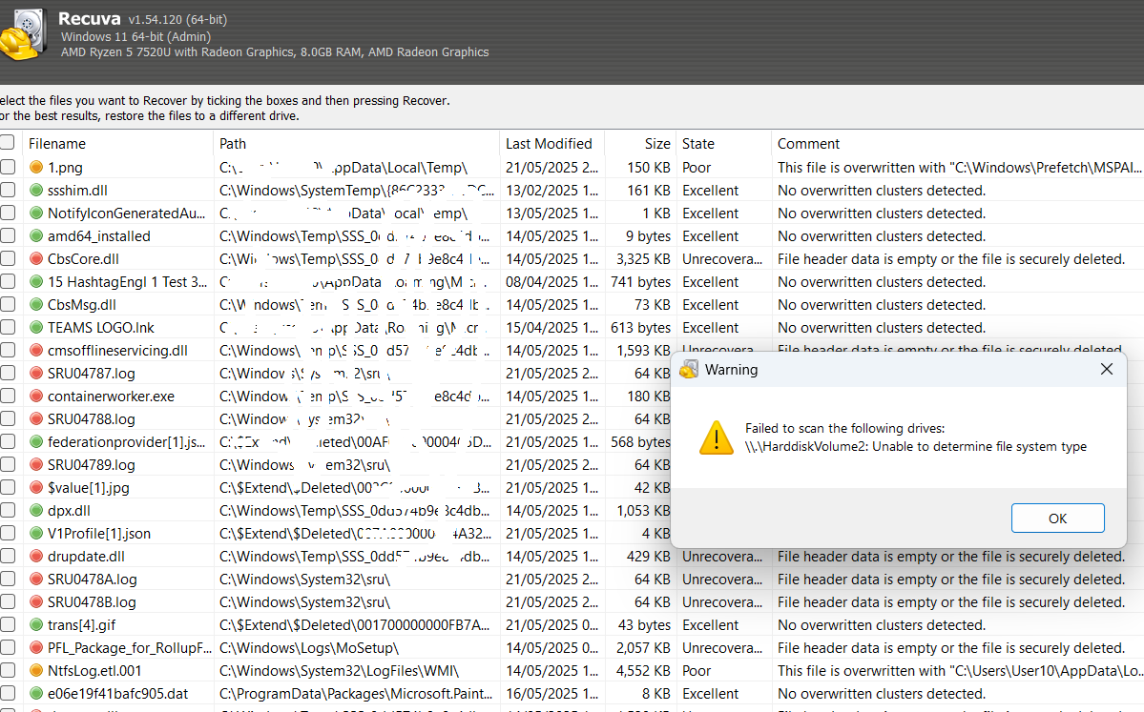Click the 4,552 KB size cell

tap(643, 670)
